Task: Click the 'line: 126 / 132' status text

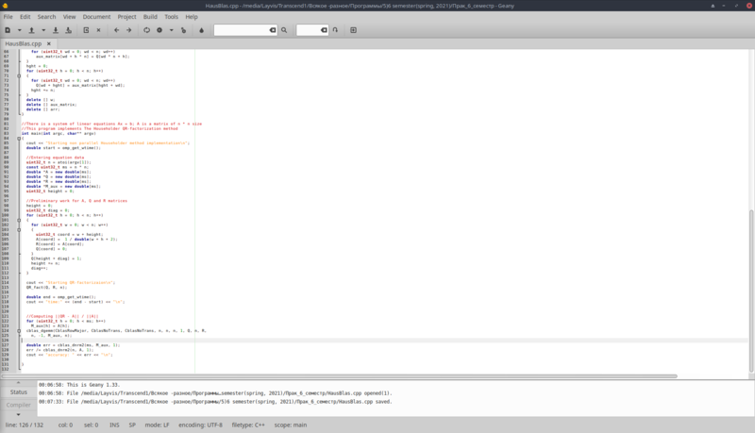Action: [x=25, y=425]
